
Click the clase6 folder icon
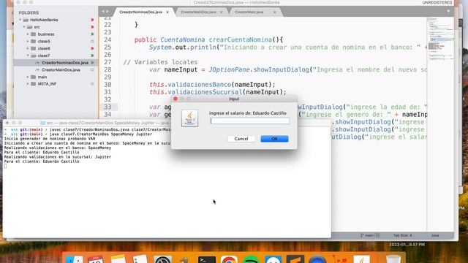(x=33, y=48)
